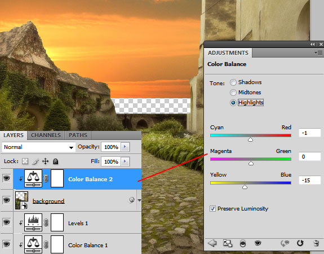This screenshot has height=254, width=324.
Task: Switch to the Channels tab
Action: tap(46, 135)
